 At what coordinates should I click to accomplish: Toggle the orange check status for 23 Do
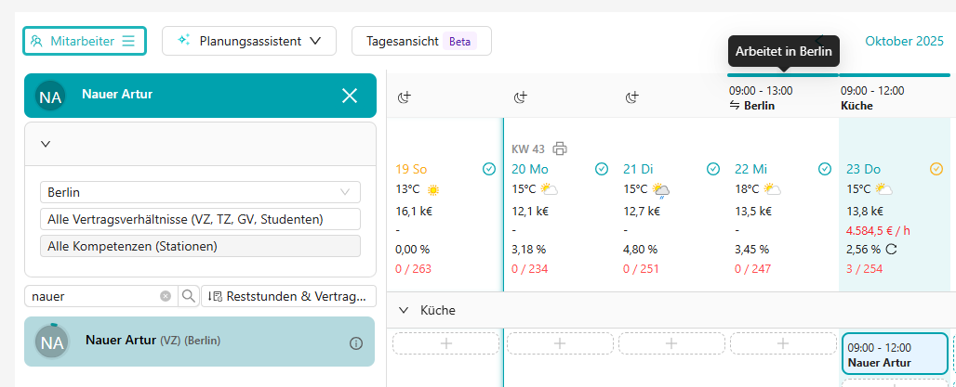pos(936,169)
